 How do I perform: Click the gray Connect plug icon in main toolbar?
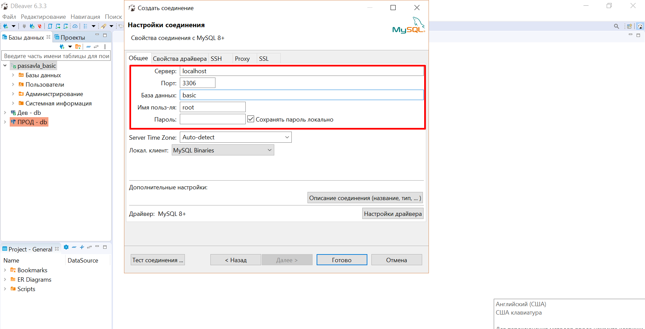point(24,26)
